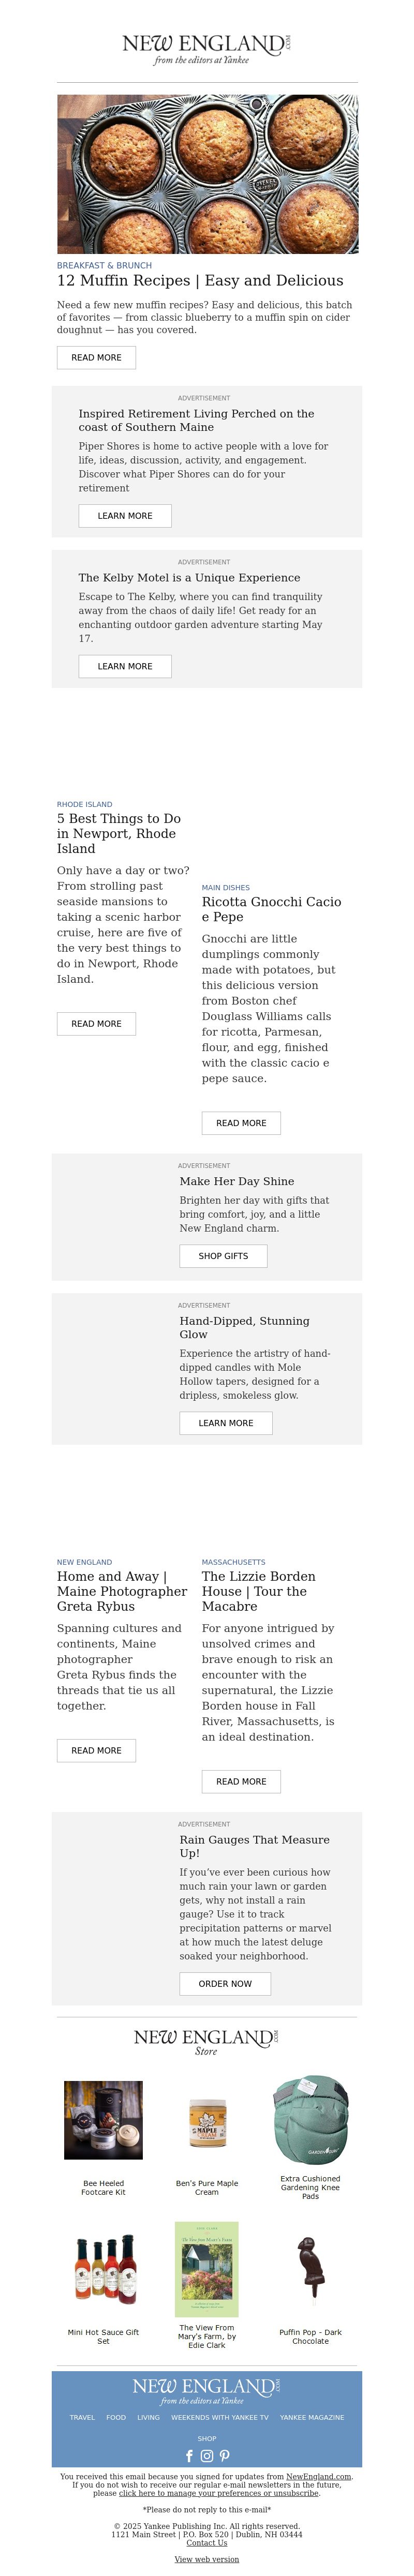The height and width of the screenshot is (2576, 414).
Task: Click the New England header logo
Action: point(207,48)
